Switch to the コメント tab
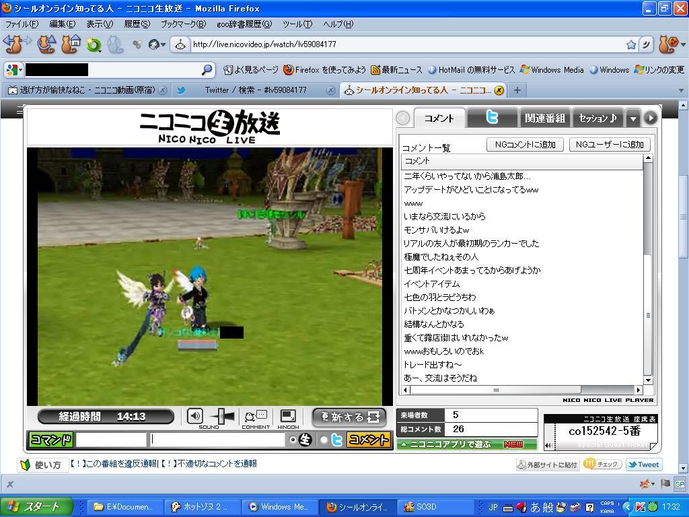689x517 pixels. [x=439, y=118]
